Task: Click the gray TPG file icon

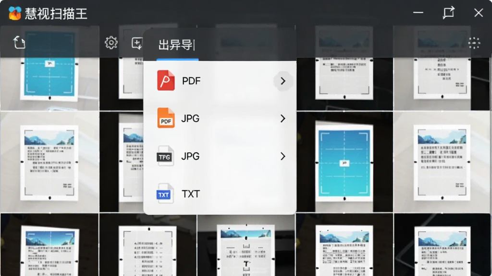Action: tap(165, 156)
